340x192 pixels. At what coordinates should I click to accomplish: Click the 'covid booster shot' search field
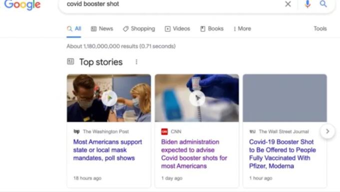tap(171, 4)
